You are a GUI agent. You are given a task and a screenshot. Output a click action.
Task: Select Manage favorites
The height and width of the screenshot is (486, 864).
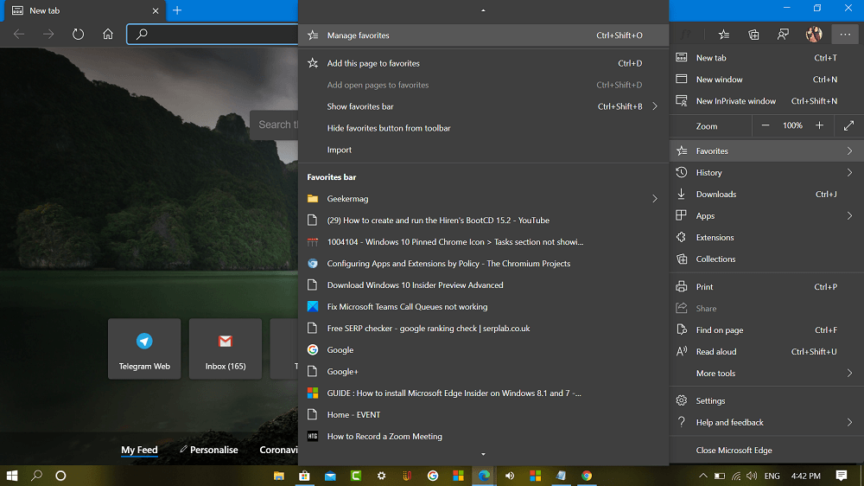483,35
